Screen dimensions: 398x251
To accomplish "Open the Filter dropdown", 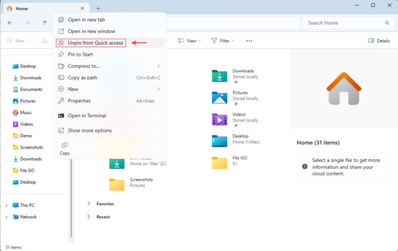I will (223, 41).
